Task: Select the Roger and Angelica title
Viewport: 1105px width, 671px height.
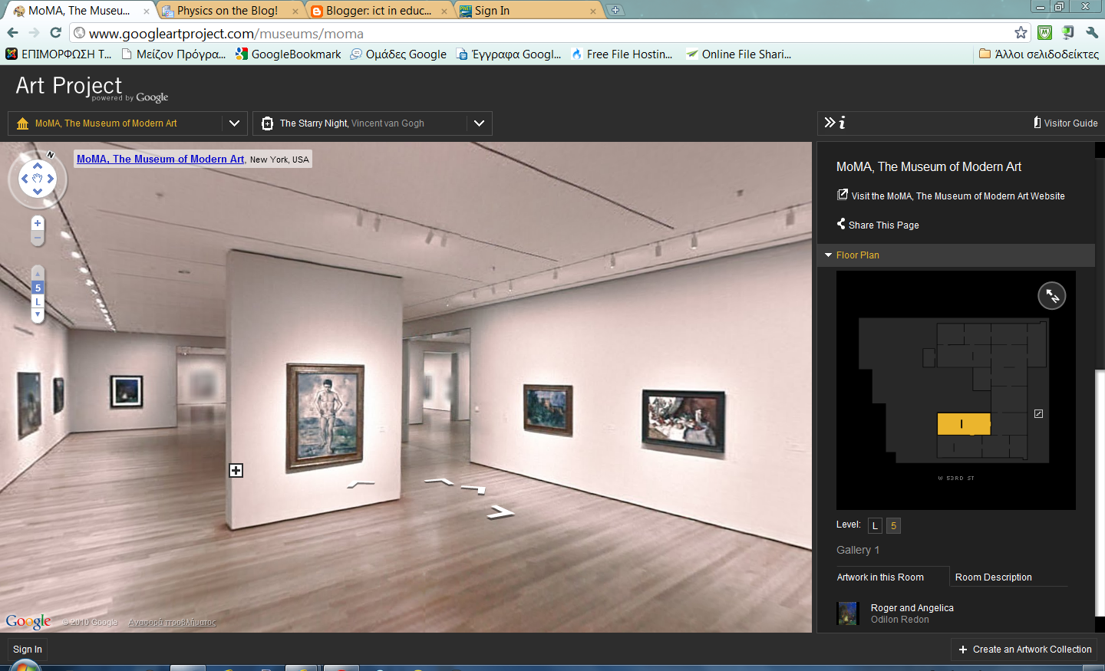Action: click(x=912, y=608)
